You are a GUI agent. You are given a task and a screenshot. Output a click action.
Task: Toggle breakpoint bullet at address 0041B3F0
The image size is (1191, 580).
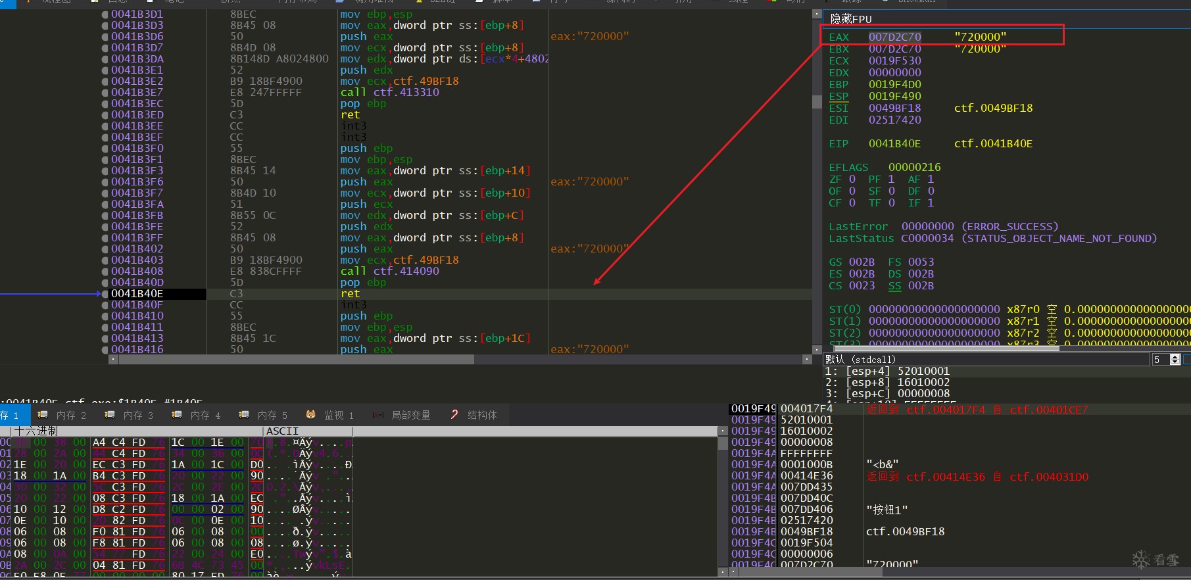[105, 148]
